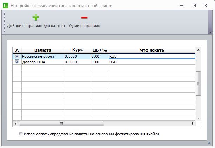Viewport: 215px width, 148px height.
Task: Click the "ЦБ+%" column header
Action: pyautogui.click(x=100, y=50)
